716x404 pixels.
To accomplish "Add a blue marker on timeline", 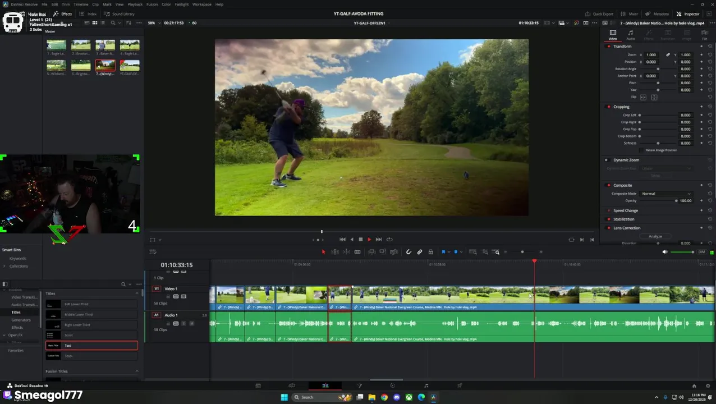I will pos(456,252).
